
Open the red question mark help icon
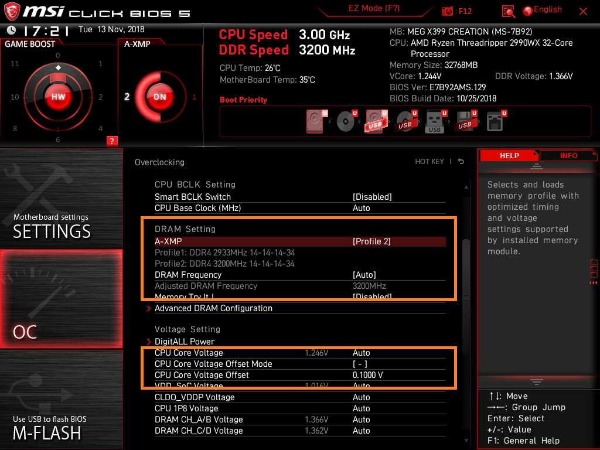(112, 141)
